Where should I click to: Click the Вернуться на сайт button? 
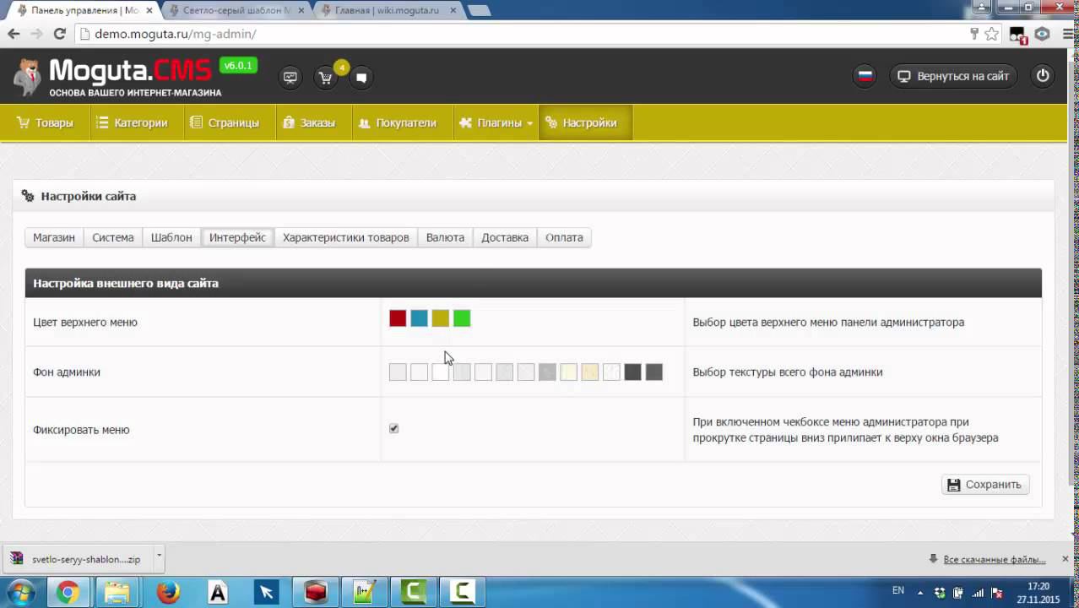click(954, 76)
